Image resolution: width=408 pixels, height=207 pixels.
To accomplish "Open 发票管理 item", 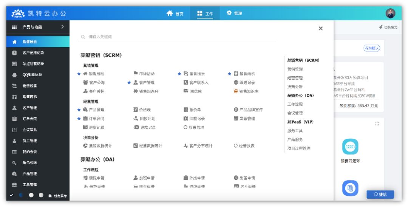I will 244,119.
